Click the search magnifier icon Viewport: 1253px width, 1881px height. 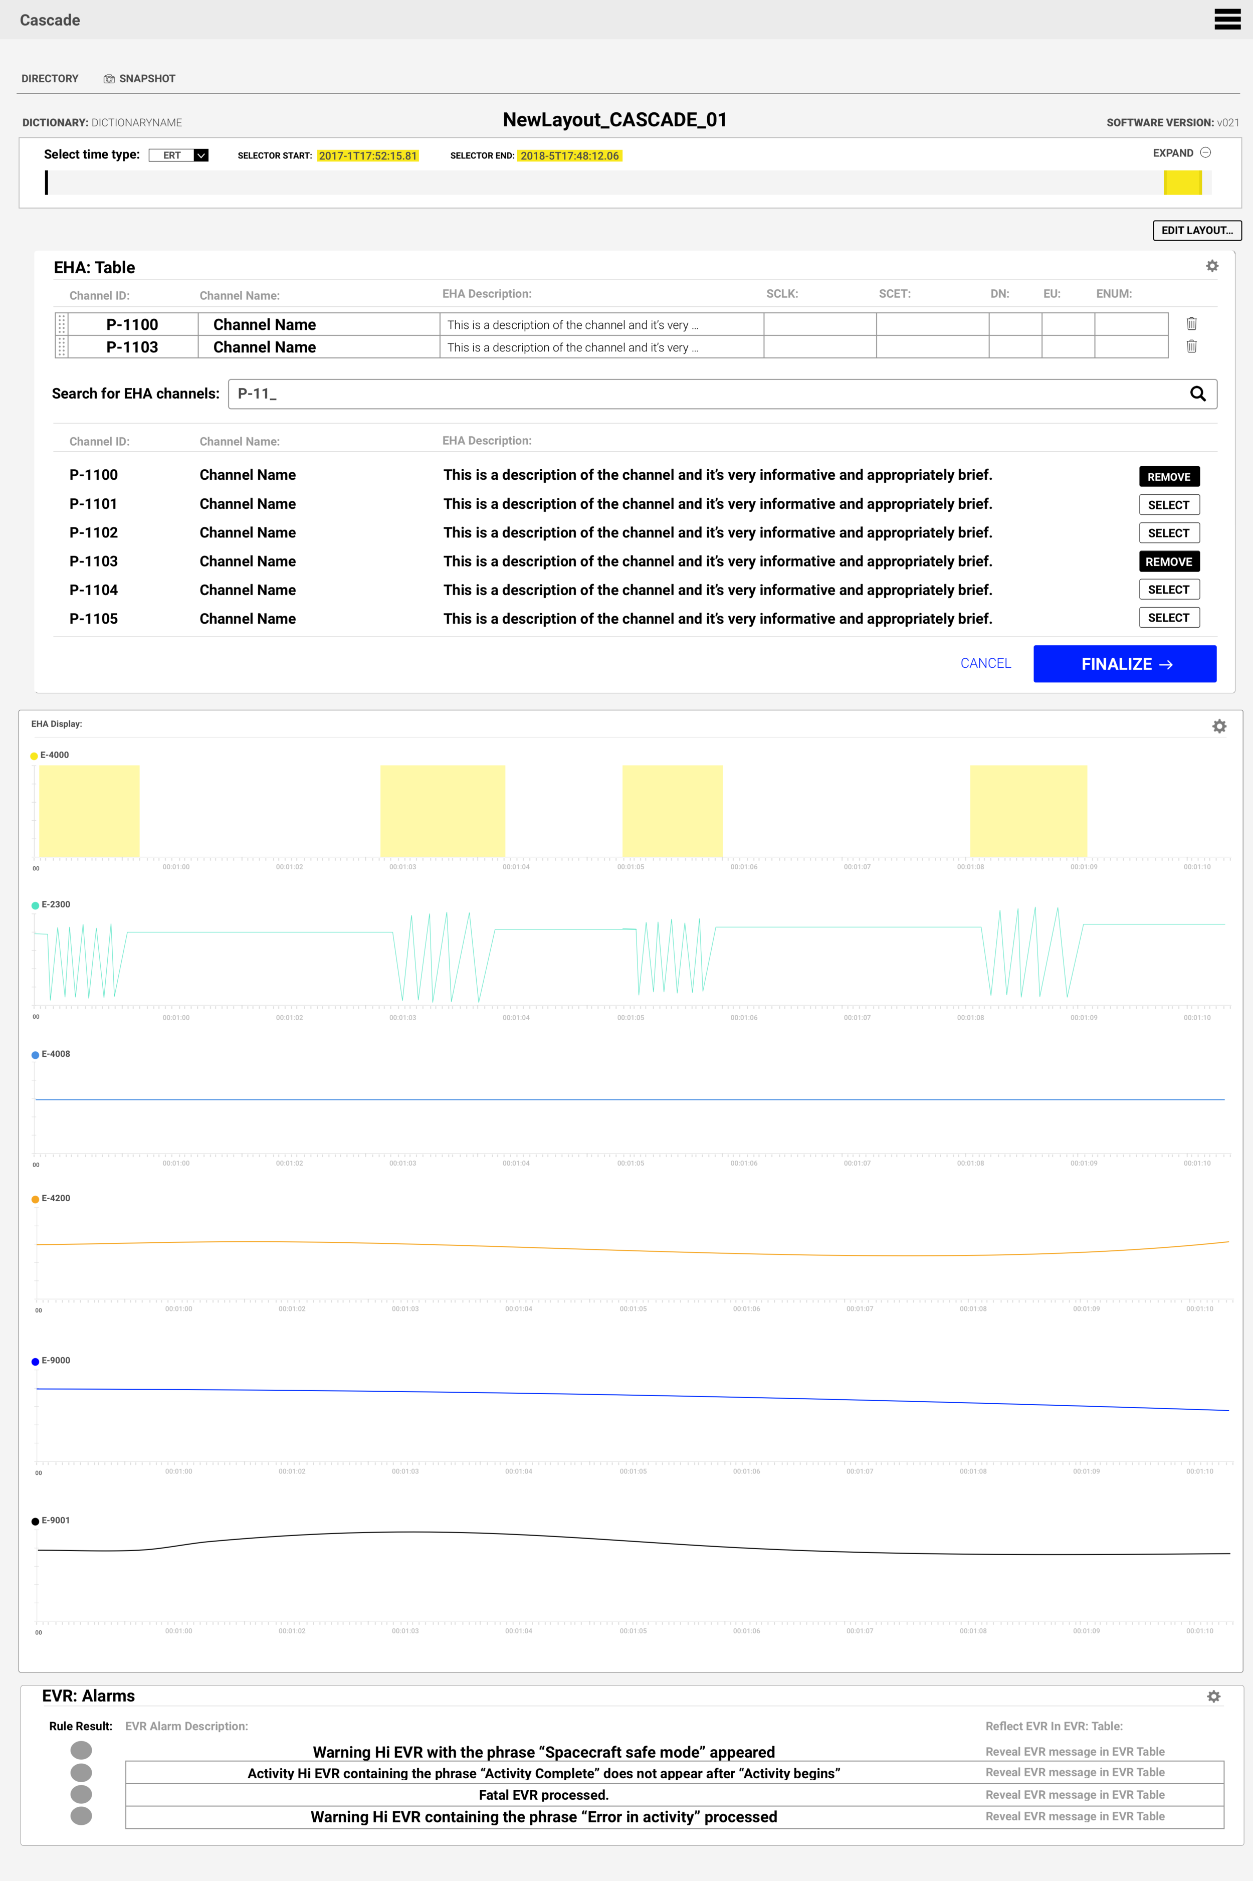point(1197,393)
